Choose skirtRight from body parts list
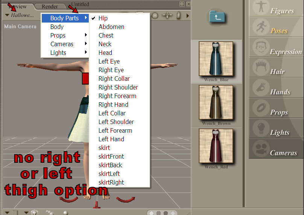304x215 pixels. 120,182
